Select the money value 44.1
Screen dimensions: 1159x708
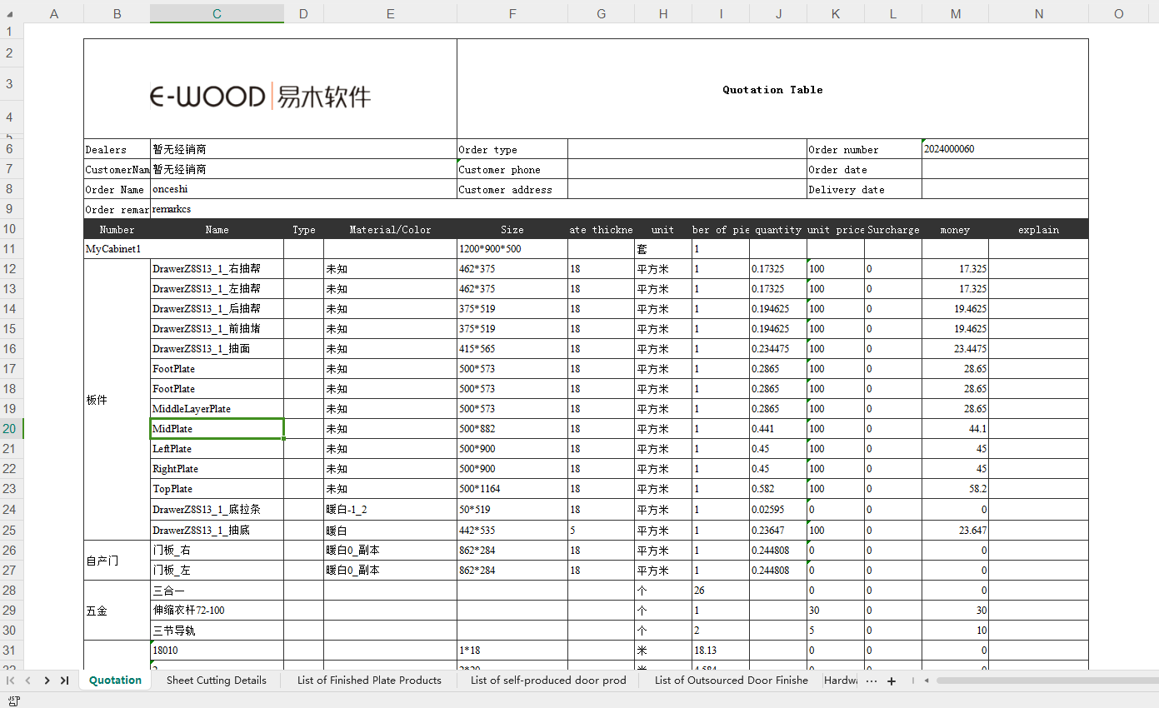955,429
